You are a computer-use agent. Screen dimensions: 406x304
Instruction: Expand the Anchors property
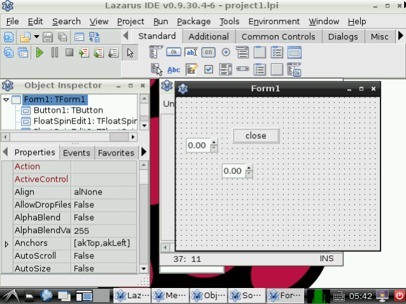[x=7, y=244]
